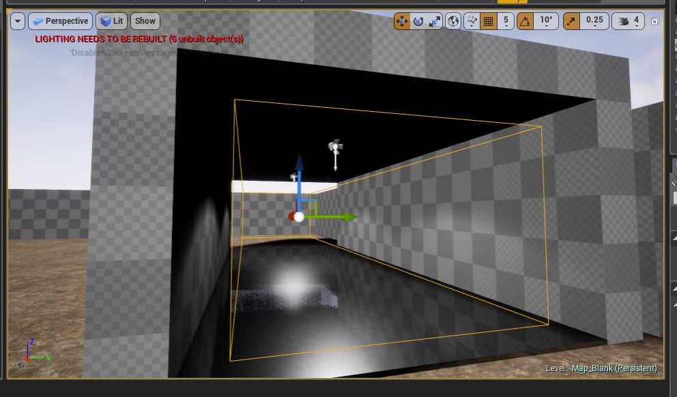Click the white gizmo center sphere

[298, 217]
